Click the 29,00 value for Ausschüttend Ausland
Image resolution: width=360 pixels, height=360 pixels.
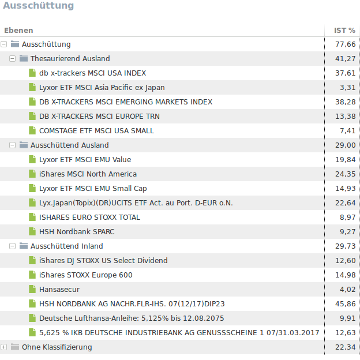click(346, 145)
